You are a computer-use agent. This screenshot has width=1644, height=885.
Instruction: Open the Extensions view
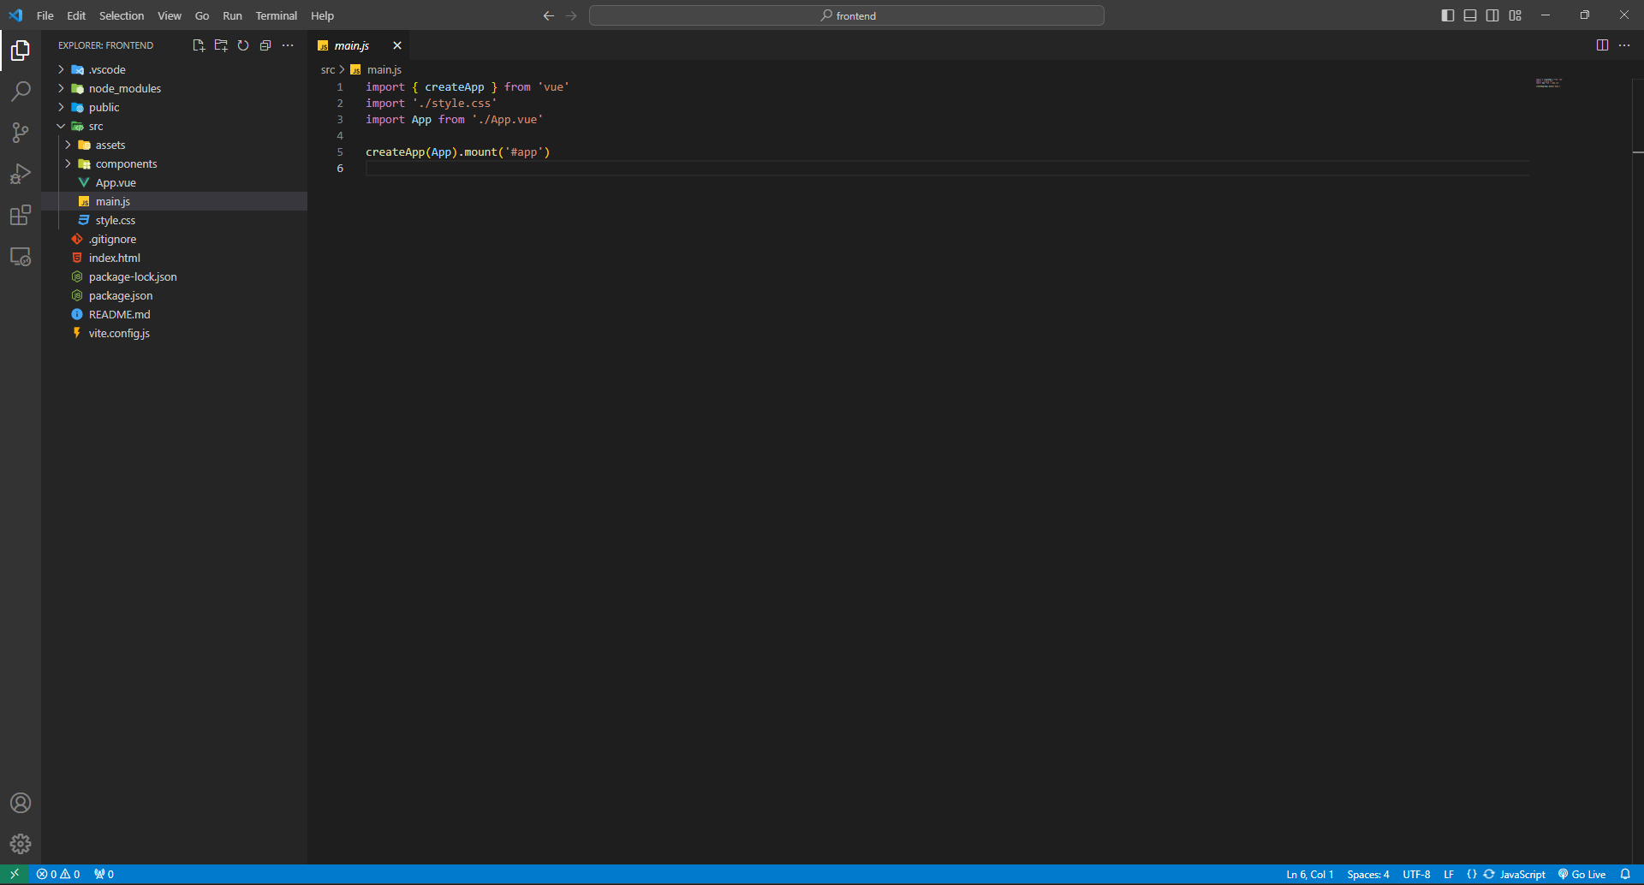pos(21,216)
